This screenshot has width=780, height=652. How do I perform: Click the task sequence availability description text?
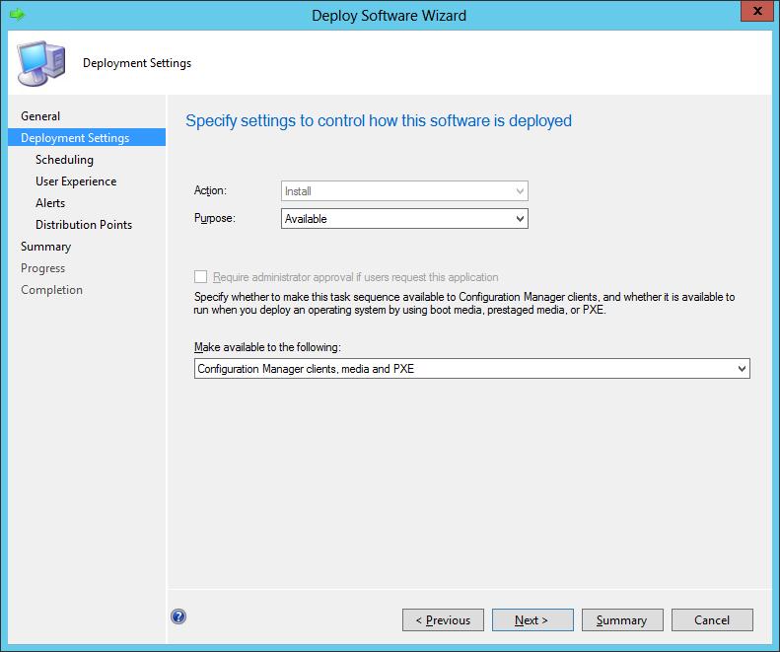464,303
